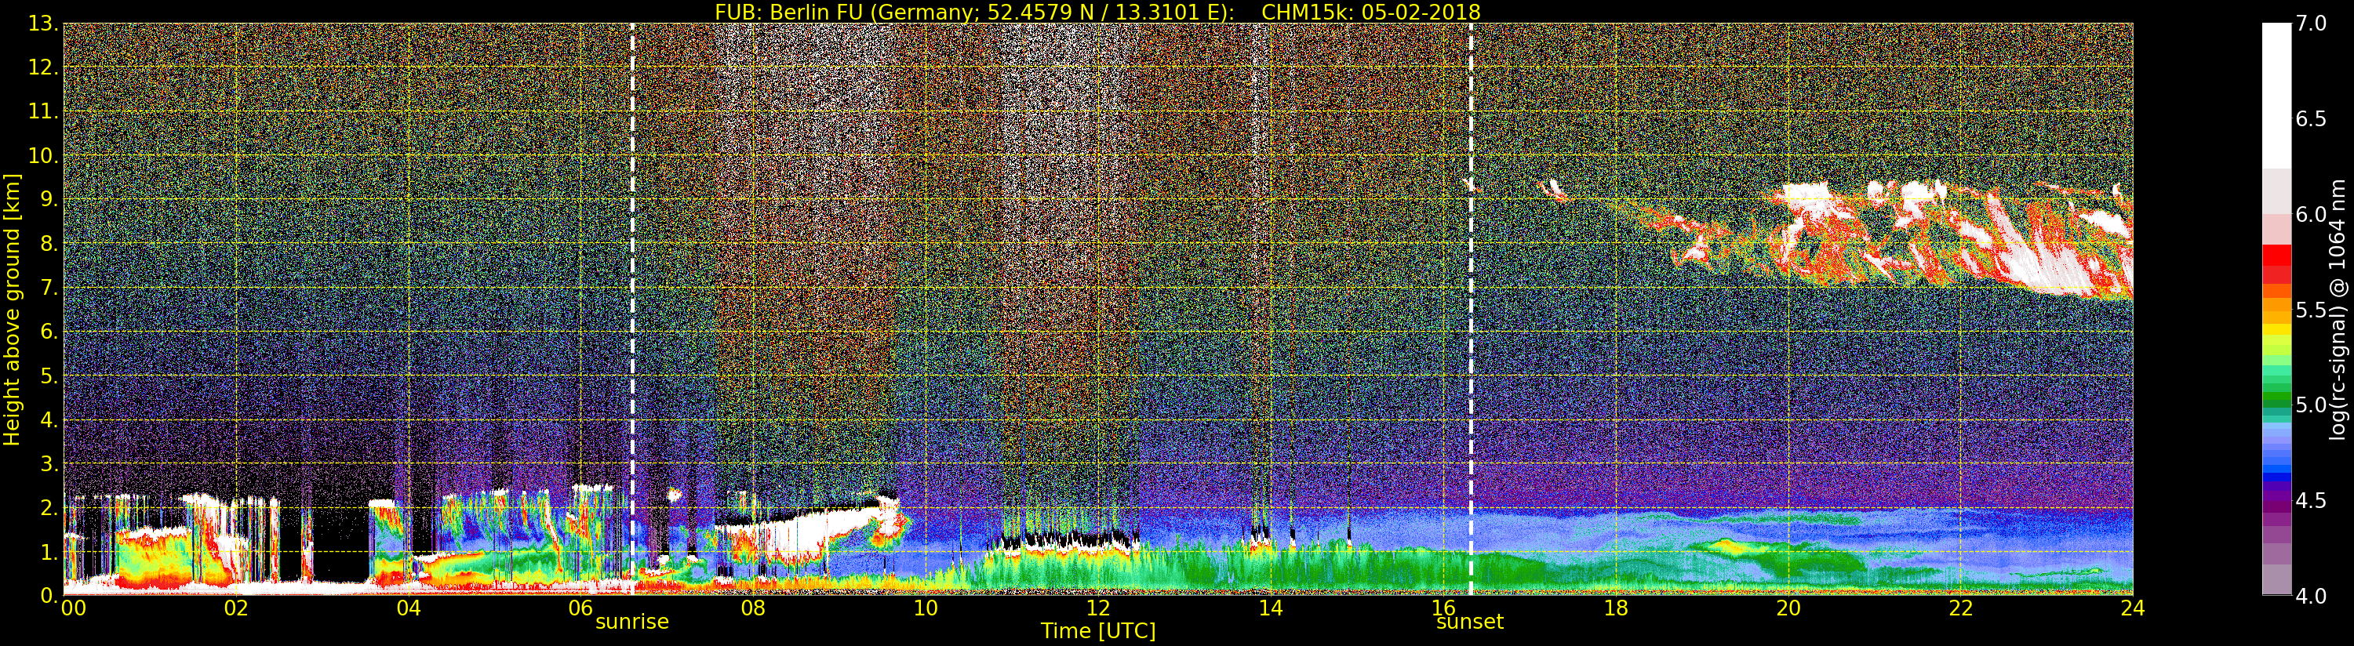Image resolution: width=2354 pixels, height=646 pixels.
Task: Click the '10.' height axis tick label
Action: pos(42,155)
